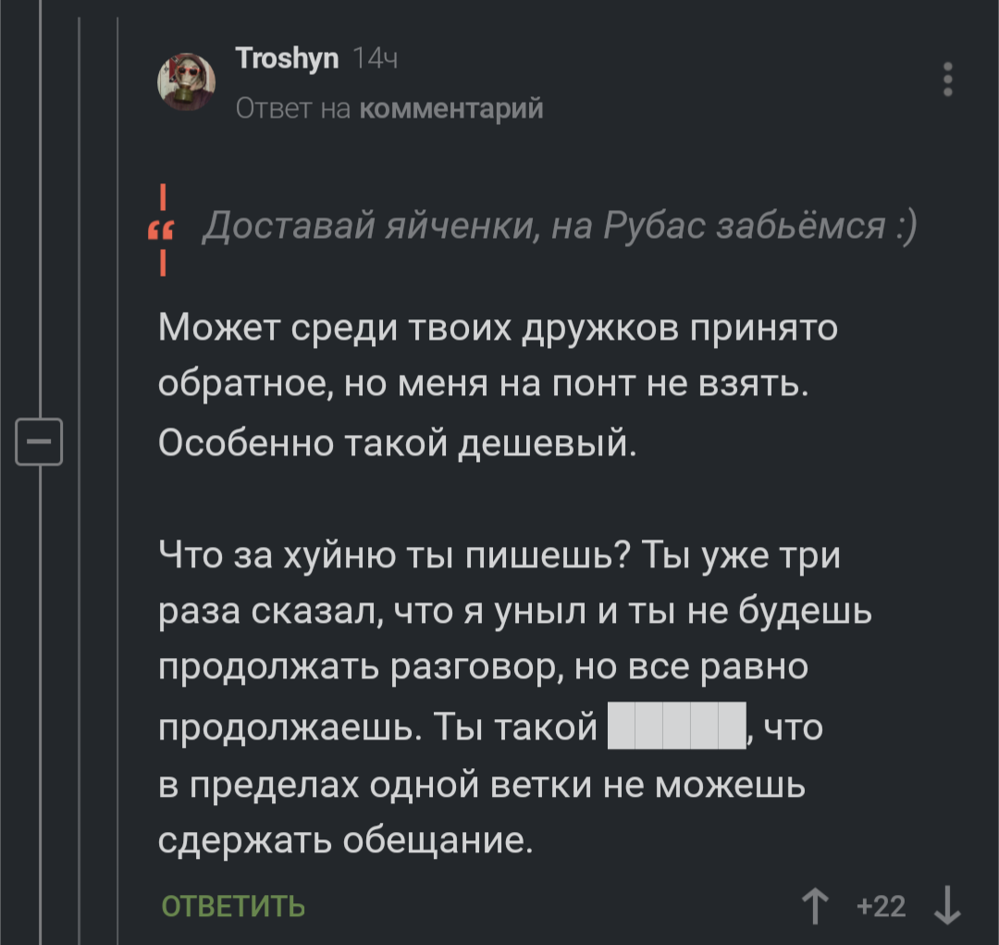The width and height of the screenshot is (999, 945).
Task: Tap the +22 comment rating score
Action: click(x=882, y=906)
